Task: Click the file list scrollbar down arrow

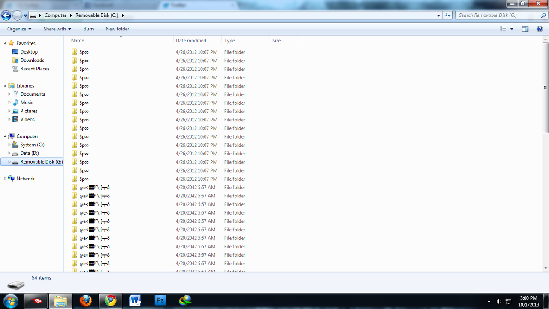Action: click(x=546, y=268)
